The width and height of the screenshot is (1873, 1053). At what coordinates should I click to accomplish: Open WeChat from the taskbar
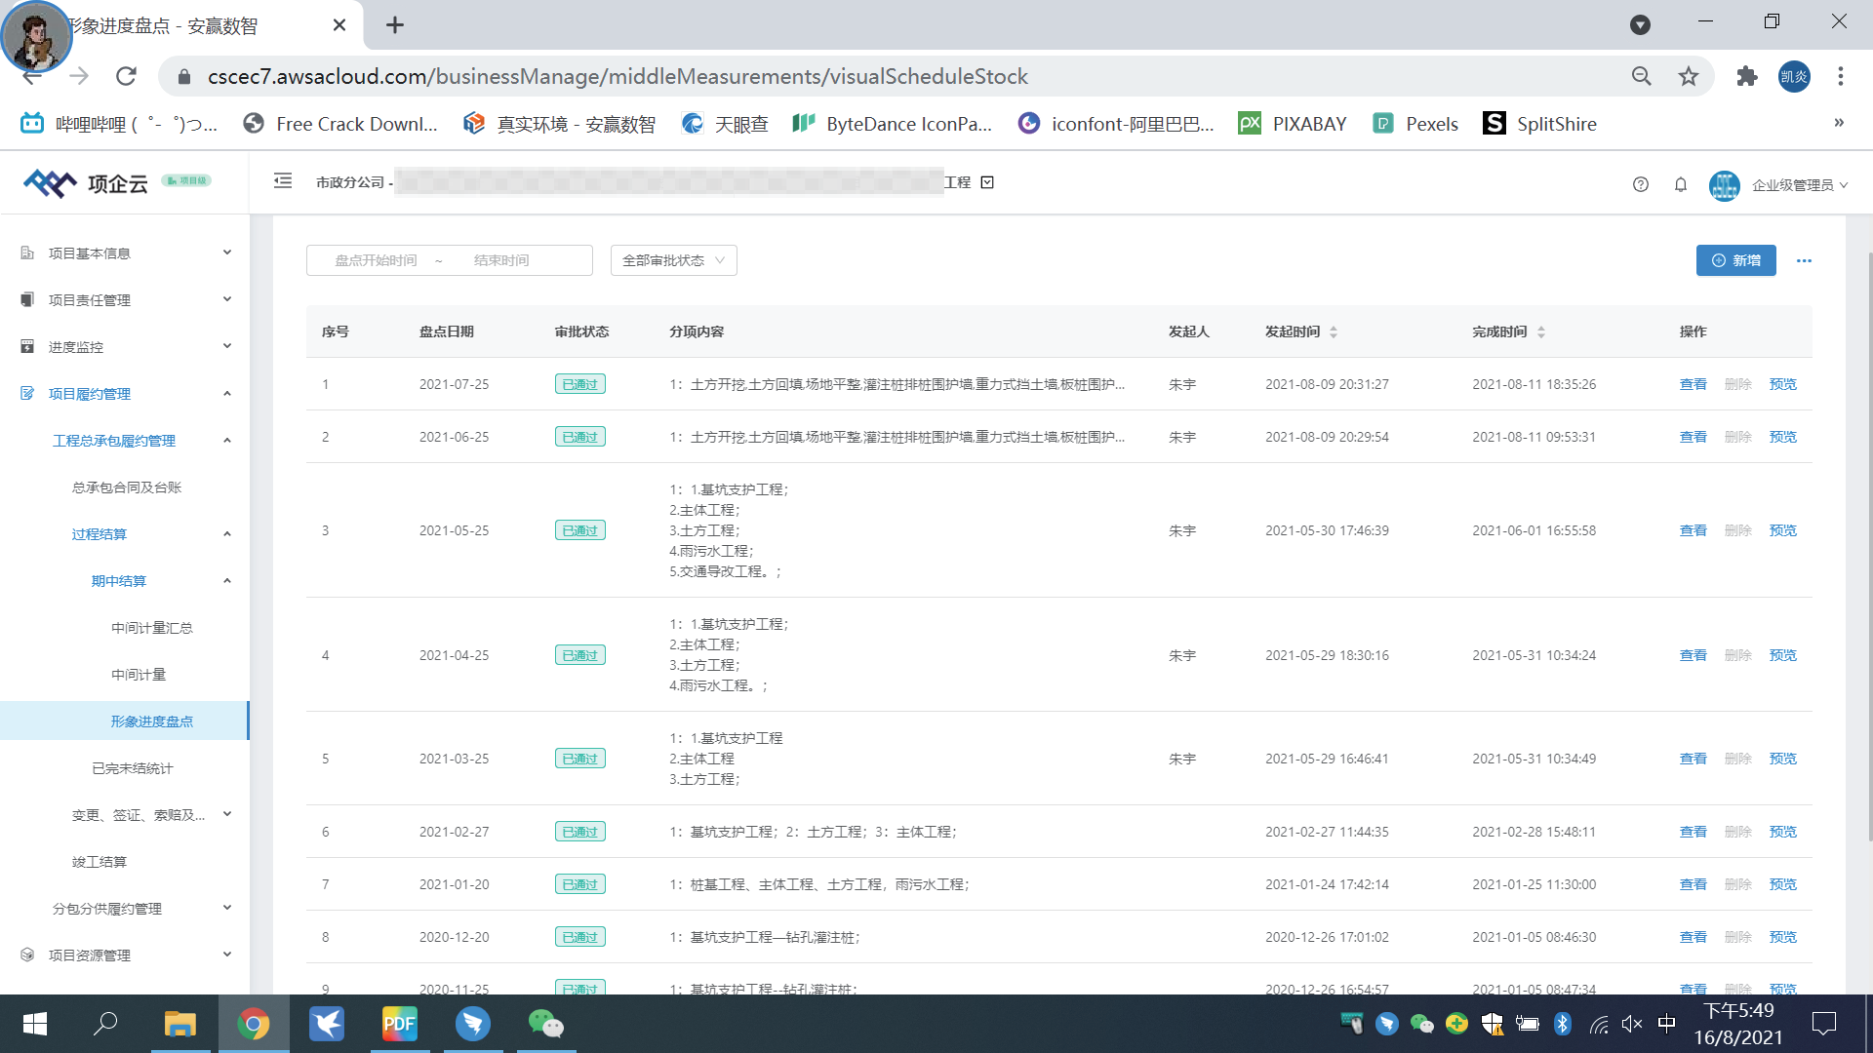point(545,1024)
